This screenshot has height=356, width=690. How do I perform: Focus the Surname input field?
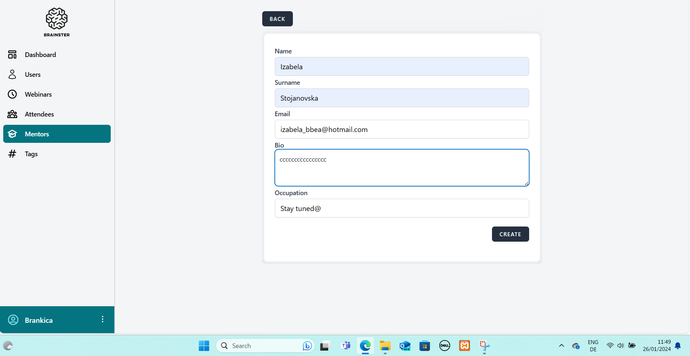pos(401,98)
